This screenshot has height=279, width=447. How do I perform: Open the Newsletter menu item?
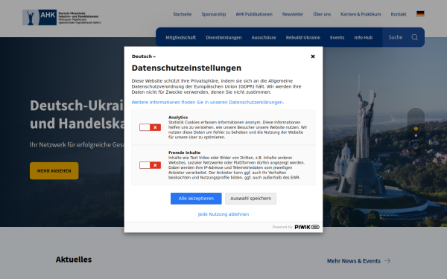click(293, 14)
